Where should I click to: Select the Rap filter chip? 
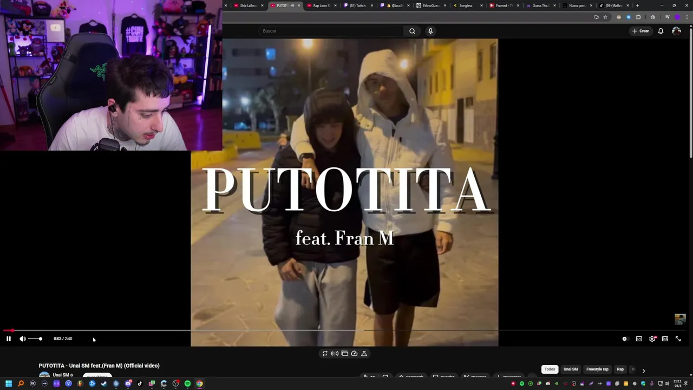point(620,369)
